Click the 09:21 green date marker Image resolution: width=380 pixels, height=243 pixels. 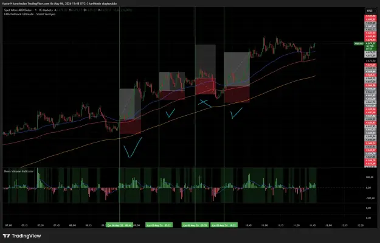point(159,225)
